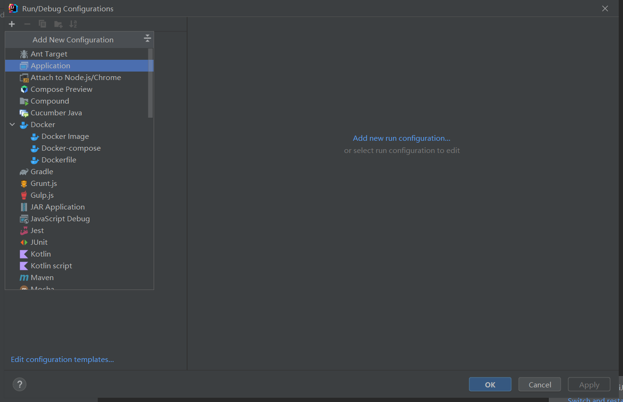Screen dimensions: 623x402
Task: Choose Attach to Node.js/Chrome entry
Action: point(79,78)
